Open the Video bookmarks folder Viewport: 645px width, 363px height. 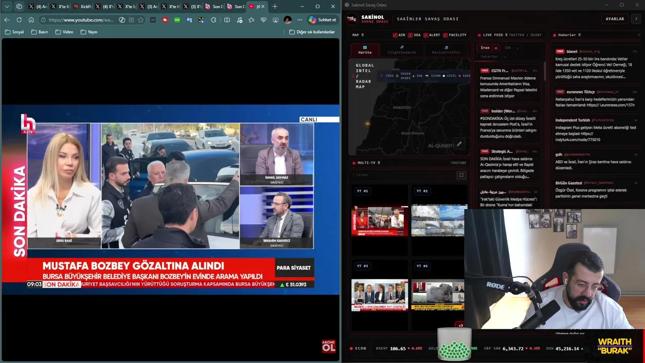tap(64, 32)
